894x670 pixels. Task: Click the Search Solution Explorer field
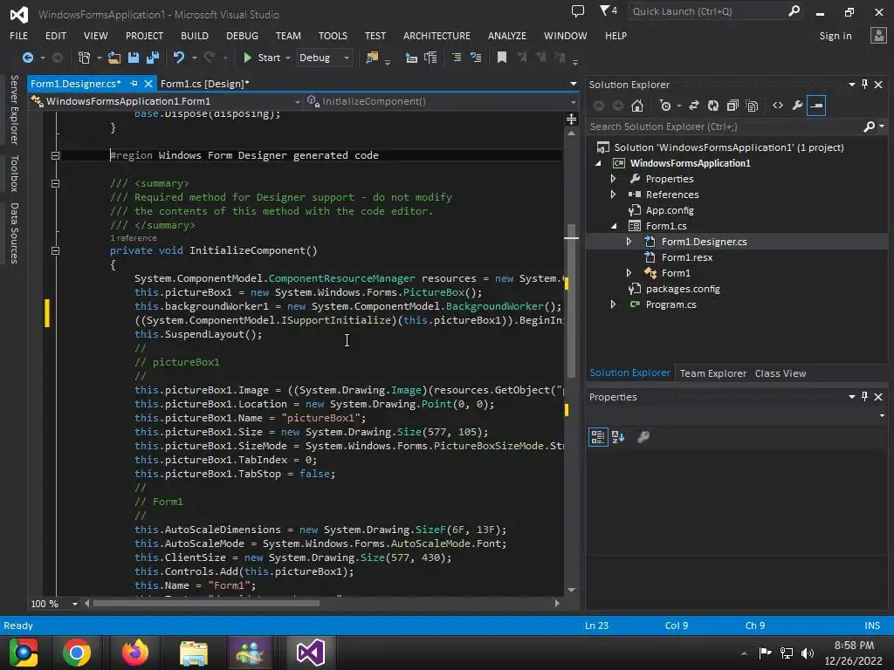coord(724,126)
